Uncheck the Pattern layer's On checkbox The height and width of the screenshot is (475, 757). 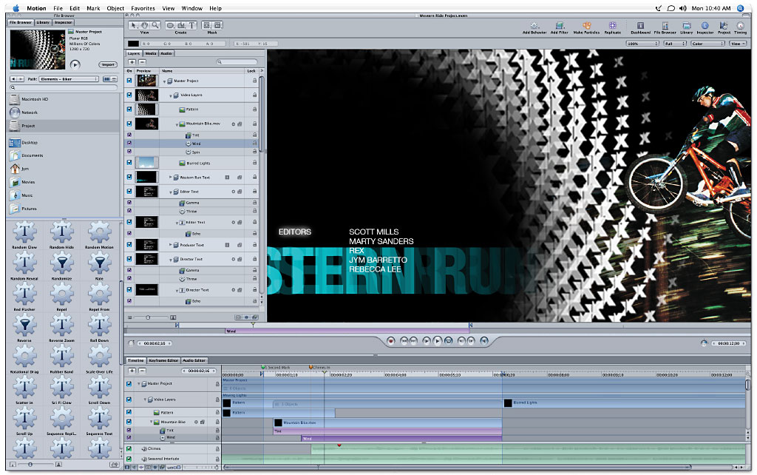(x=129, y=110)
